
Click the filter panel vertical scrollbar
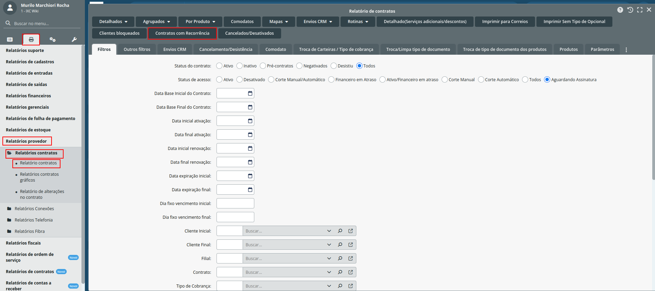coord(653,117)
